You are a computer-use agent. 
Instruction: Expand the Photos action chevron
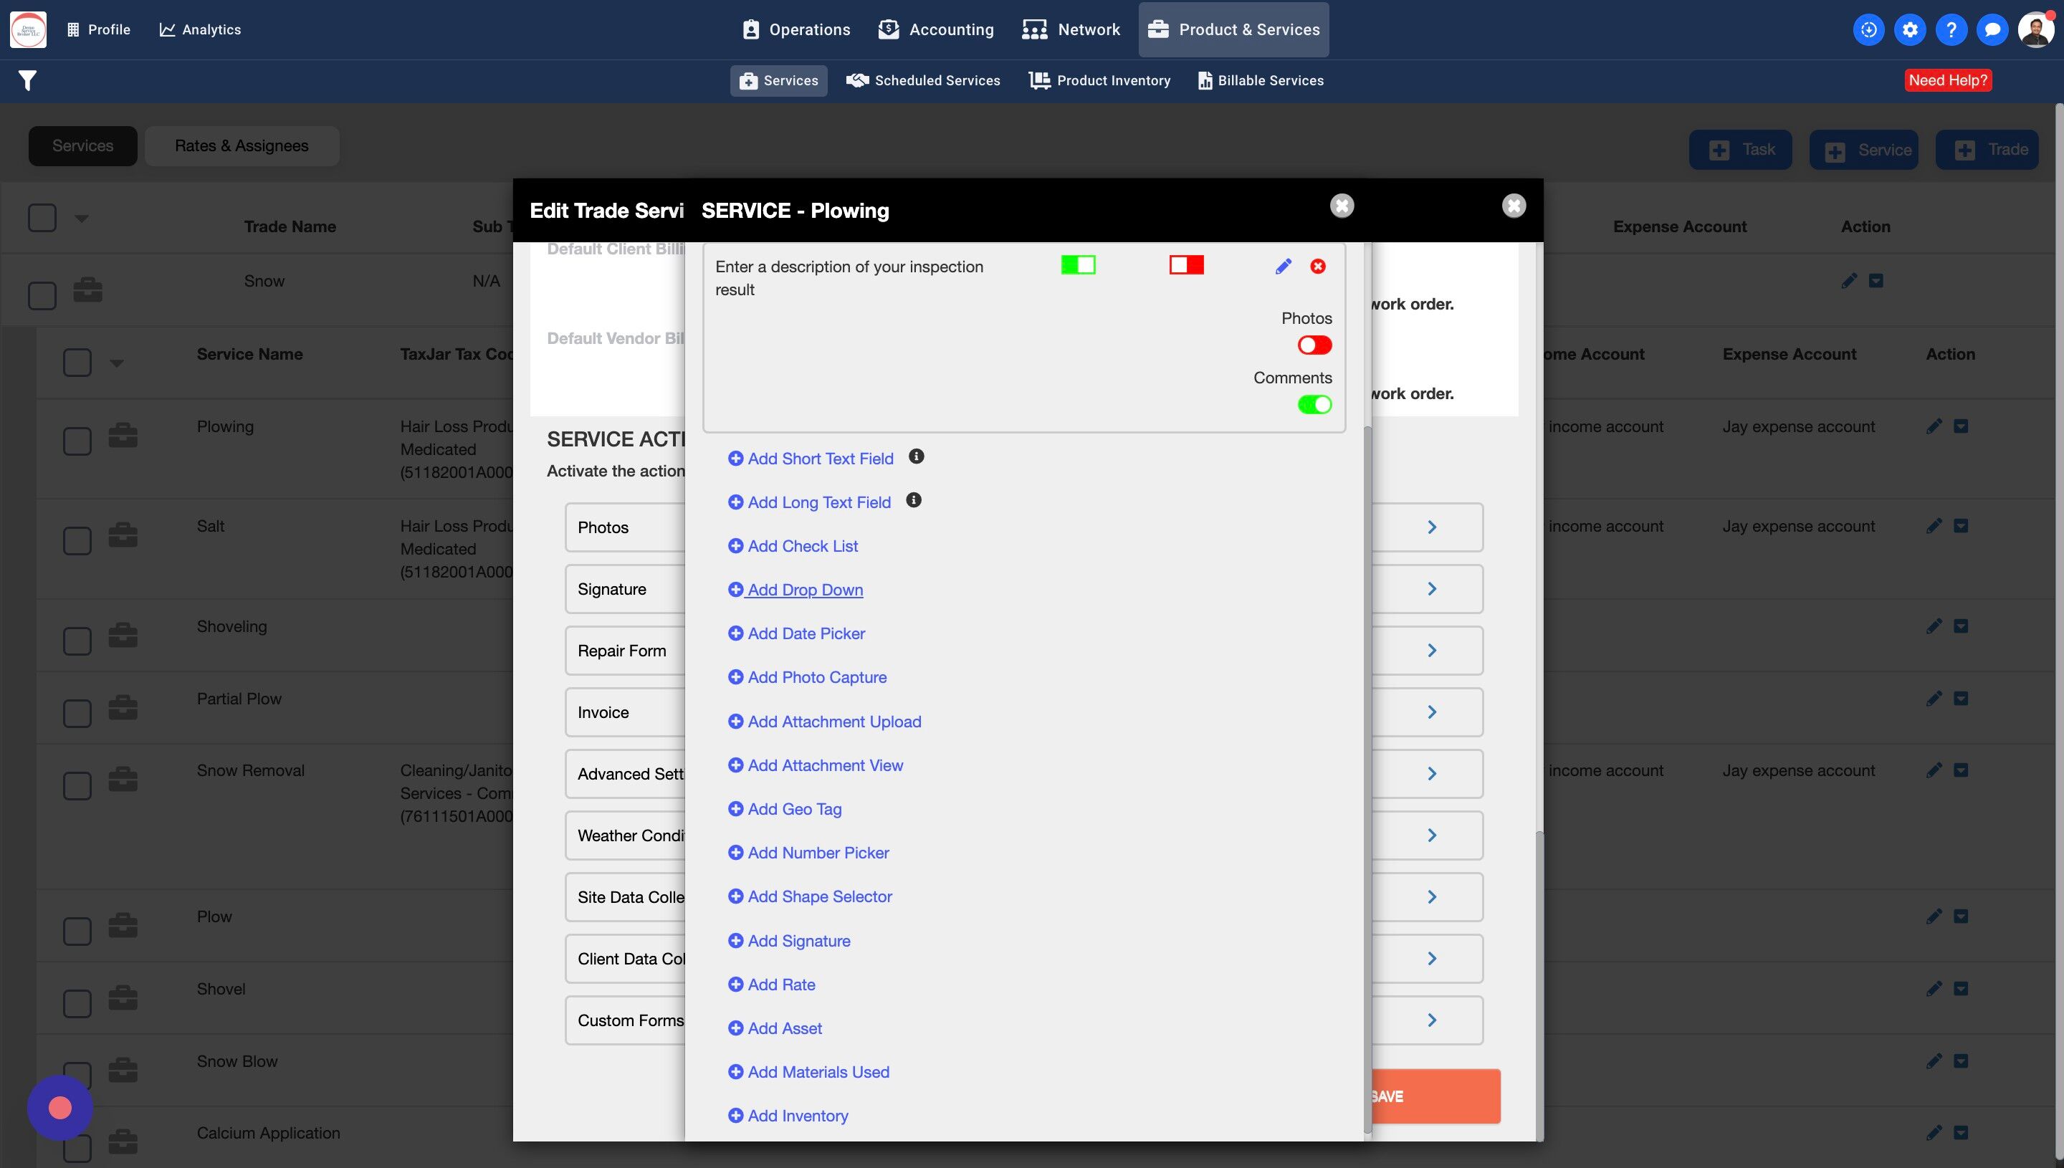click(x=1431, y=527)
